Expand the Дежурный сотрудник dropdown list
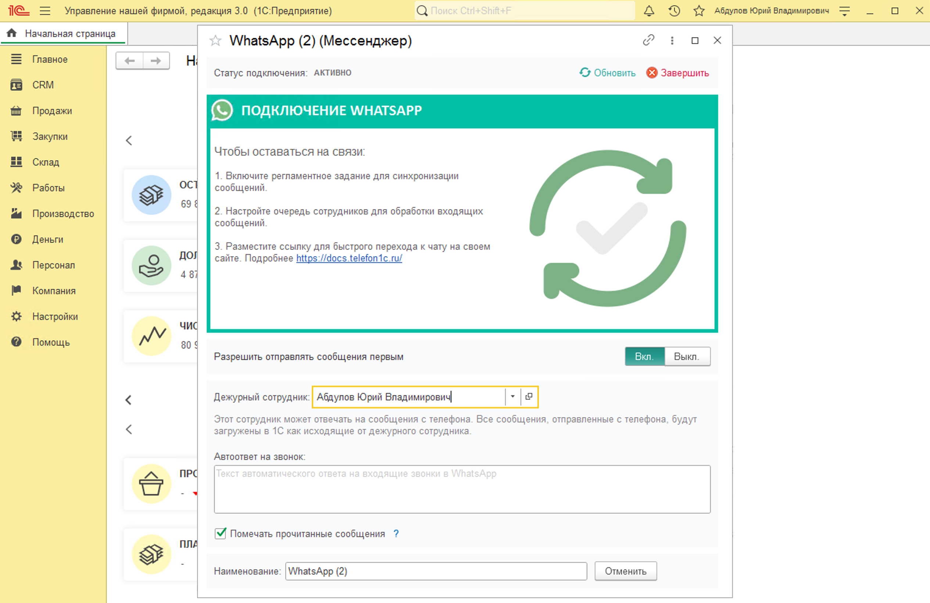The height and width of the screenshot is (603, 930). coord(512,397)
